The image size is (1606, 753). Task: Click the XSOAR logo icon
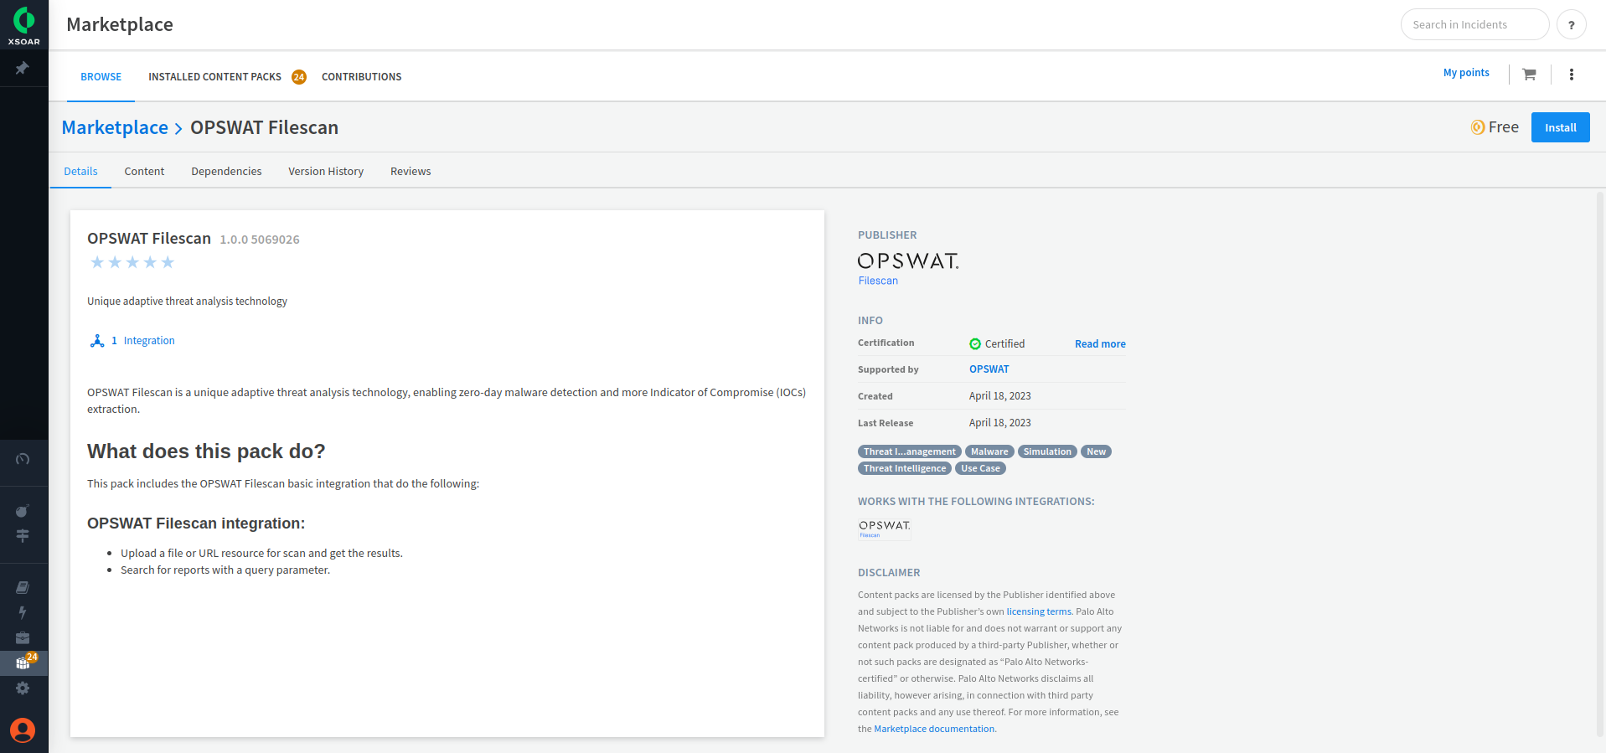24,24
